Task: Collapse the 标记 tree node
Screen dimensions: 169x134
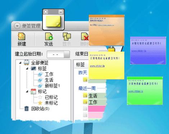Action: [27, 91]
